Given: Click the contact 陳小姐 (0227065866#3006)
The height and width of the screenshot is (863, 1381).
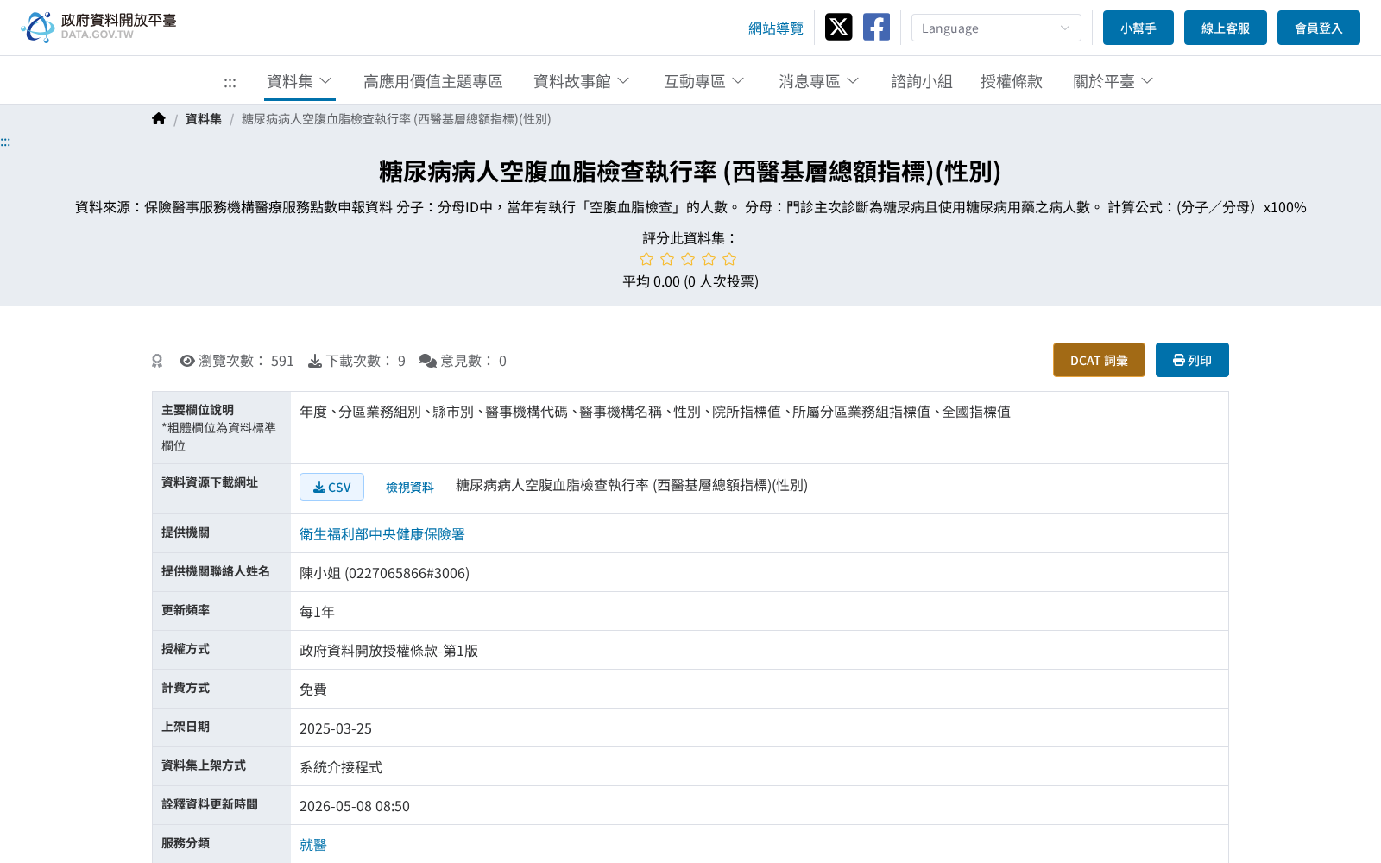Looking at the screenshot, I should (384, 573).
